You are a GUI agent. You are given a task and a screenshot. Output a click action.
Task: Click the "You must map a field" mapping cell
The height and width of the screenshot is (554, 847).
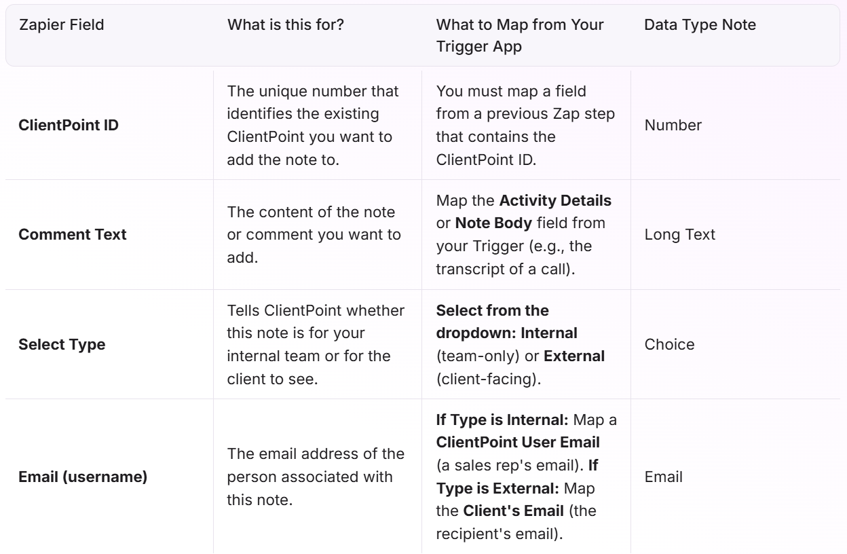[x=525, y=125]
